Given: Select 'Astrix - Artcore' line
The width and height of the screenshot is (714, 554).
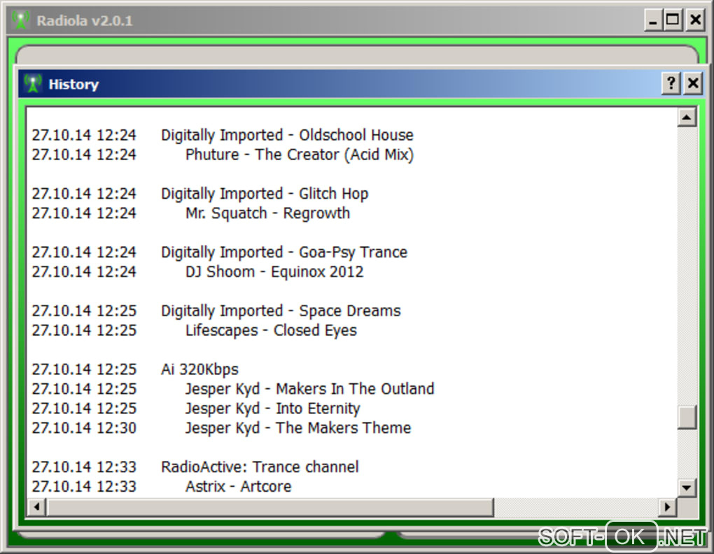Looking at the screenshot, I should pos(238,487).
